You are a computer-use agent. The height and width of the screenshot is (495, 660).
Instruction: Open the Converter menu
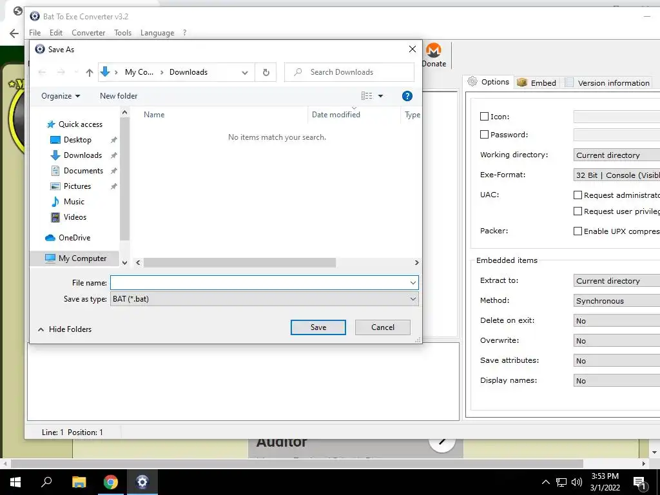pos(88,33)
